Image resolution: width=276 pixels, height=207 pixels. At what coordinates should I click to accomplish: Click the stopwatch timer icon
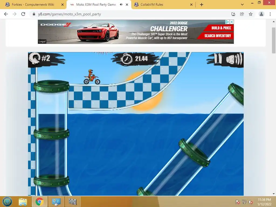click(126, 58)
